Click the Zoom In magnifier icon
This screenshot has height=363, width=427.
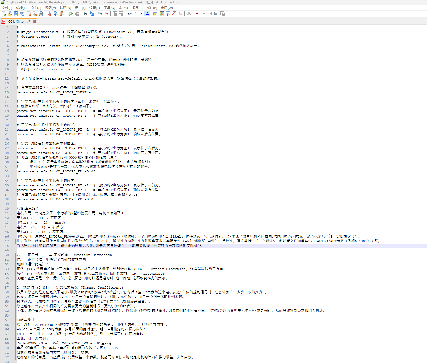click(x=100, y=14)
